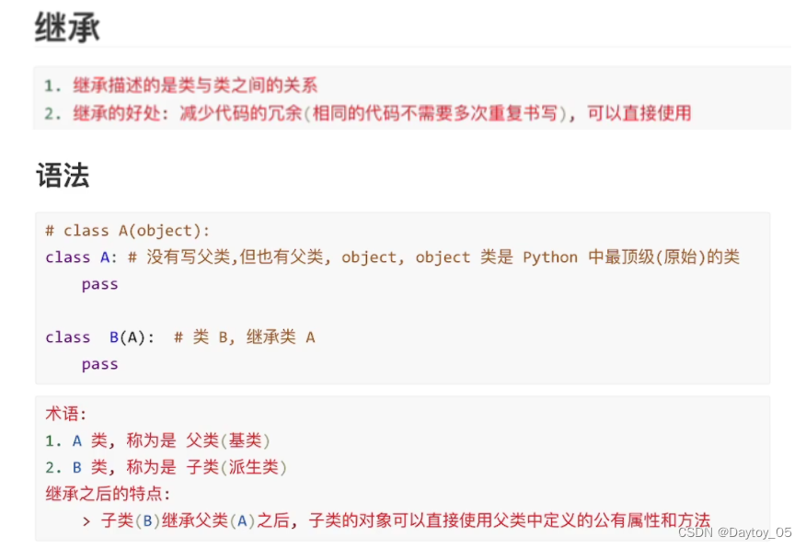Click the CSDN @Daytoy_05 watermark
806x548 pixels.
pos(734,532)
